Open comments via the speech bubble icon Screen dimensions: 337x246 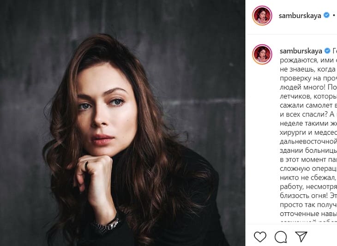[281, 237]
